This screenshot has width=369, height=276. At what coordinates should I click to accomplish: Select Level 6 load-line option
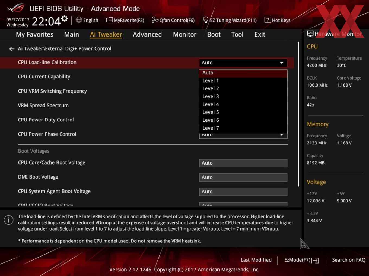point(243,120)
